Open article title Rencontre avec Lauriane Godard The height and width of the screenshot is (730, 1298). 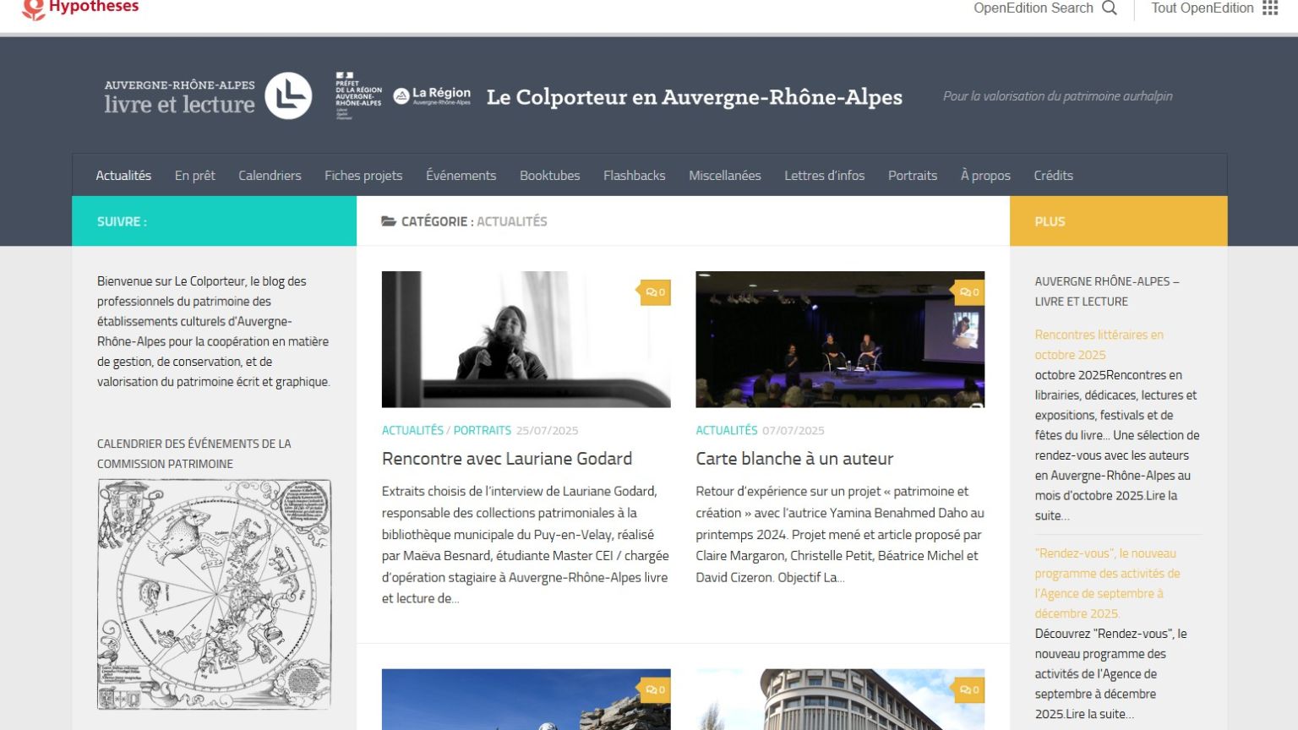(x=507, y=459)
